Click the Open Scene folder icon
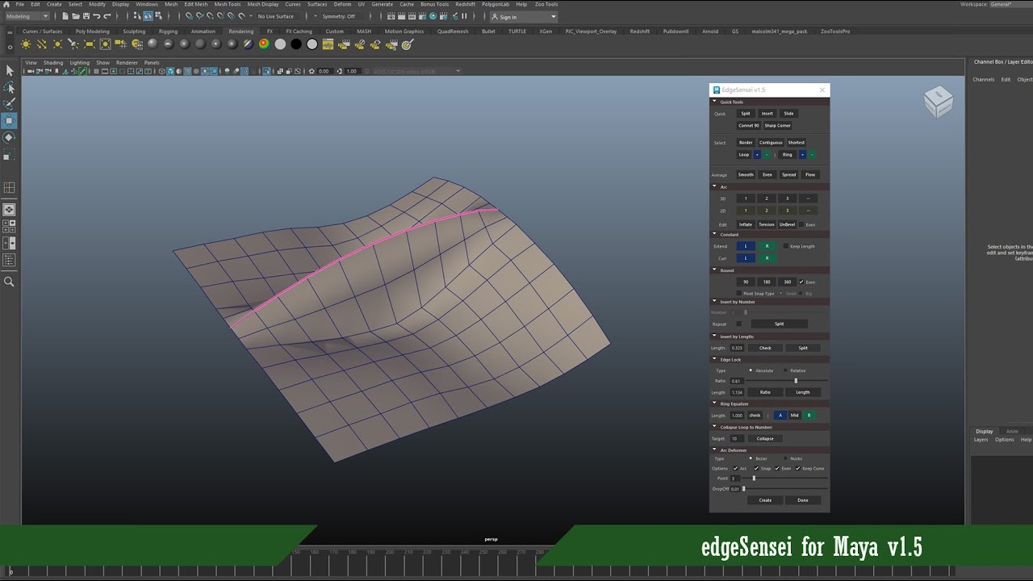 pos(76,16)
